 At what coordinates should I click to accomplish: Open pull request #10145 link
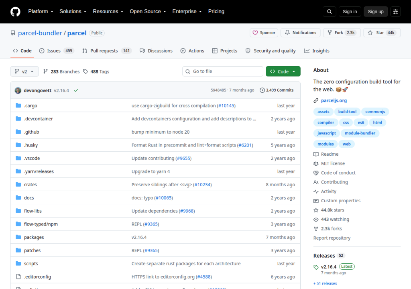coord(226,106)
